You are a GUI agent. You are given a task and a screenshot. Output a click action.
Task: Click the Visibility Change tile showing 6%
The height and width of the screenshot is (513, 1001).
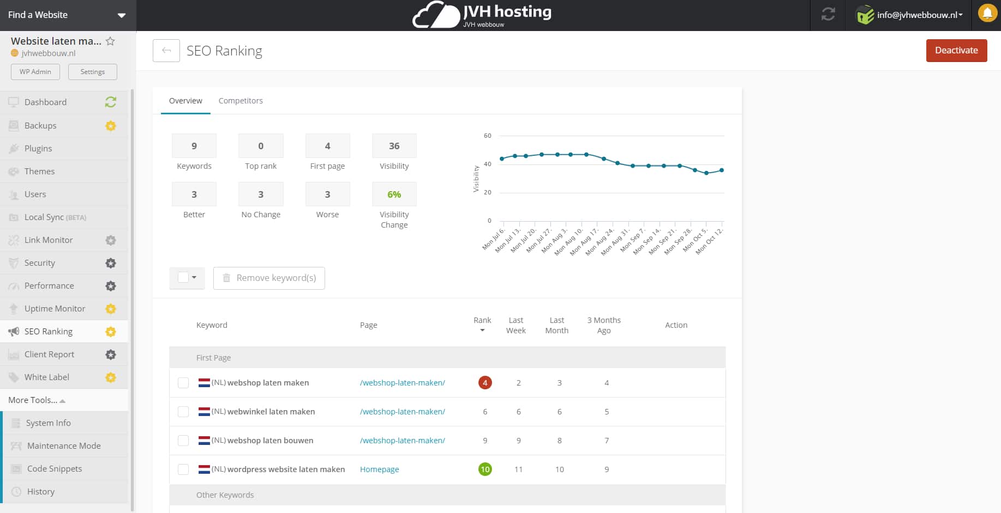click(394, 194)
